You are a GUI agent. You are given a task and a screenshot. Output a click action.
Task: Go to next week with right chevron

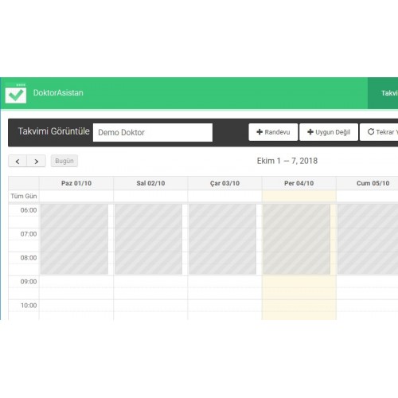37,161
